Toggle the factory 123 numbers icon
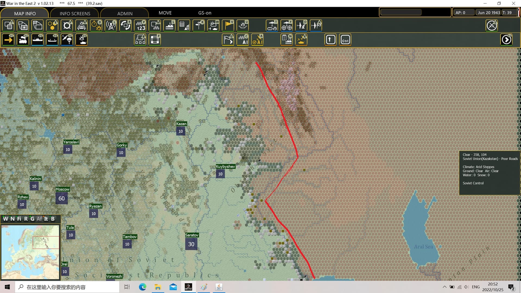Image resolution: width=521 pixels, height=293 pixels. (x=140, y=26)
